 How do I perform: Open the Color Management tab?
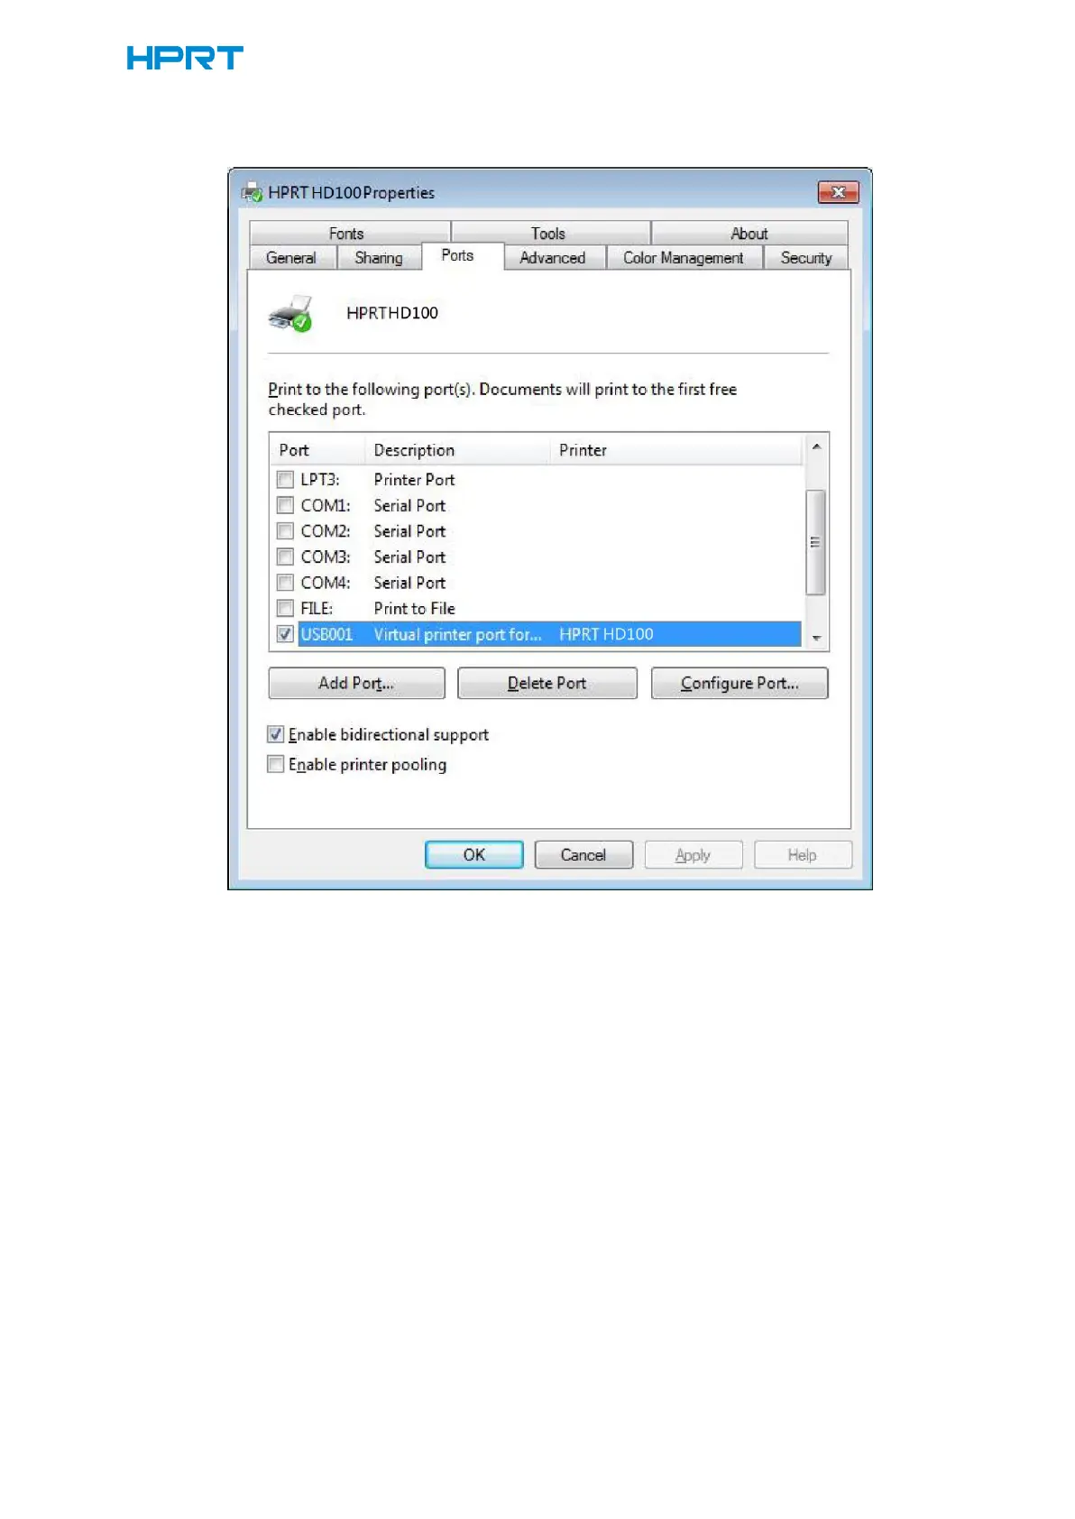point(684,257)
